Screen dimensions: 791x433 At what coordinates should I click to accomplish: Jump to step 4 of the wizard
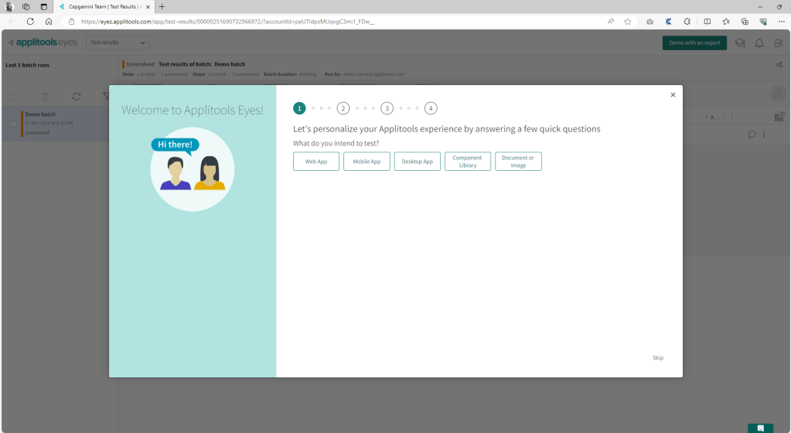(431, 108)
